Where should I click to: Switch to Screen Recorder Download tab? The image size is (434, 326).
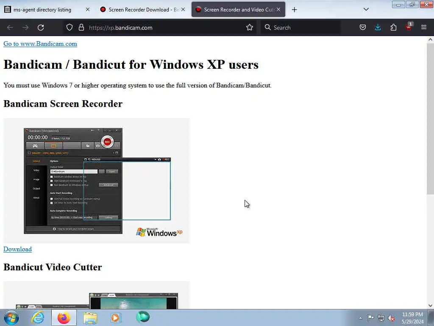142,10
